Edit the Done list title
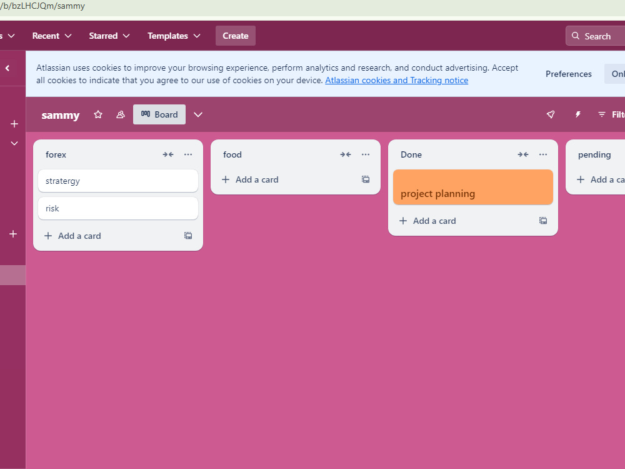The height and width of the screenshot is (469, 625). [x=411, y=154]
